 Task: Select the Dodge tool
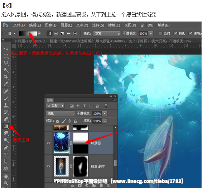point(6,140)
